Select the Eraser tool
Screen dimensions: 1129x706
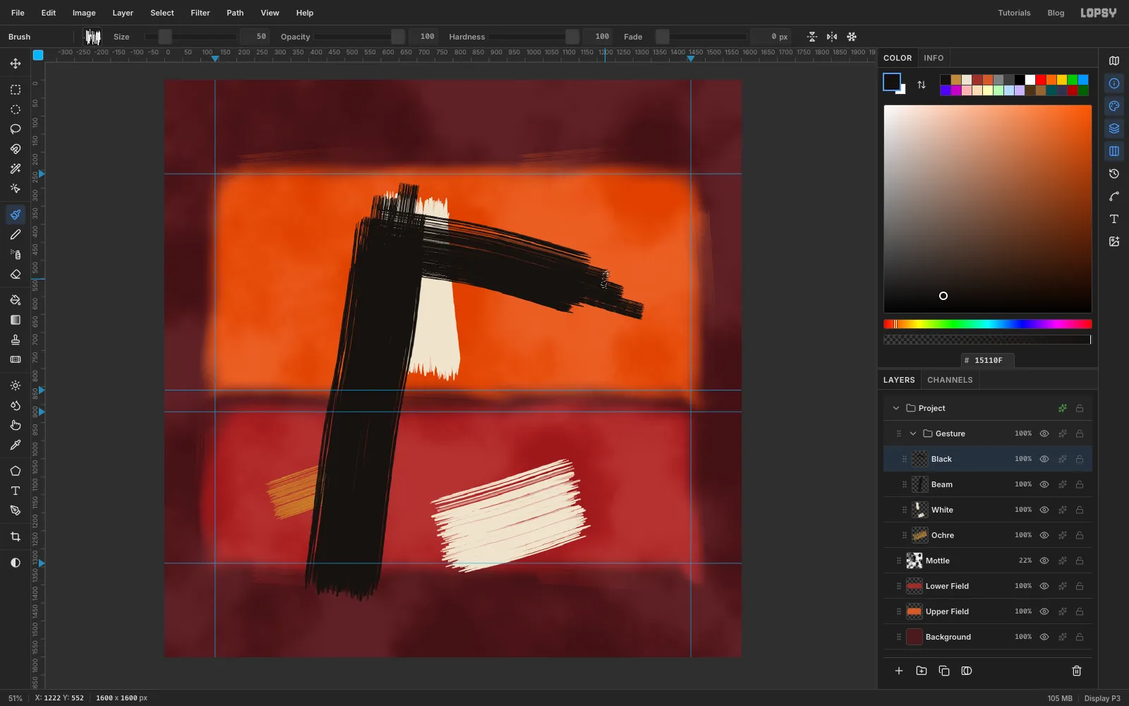click(x=16, y=274)
